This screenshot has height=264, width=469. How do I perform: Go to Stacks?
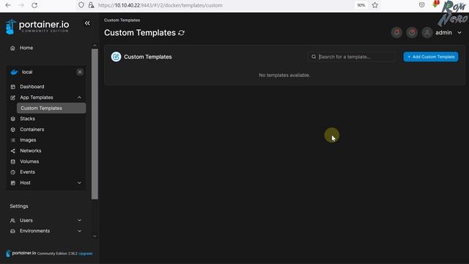tap(28, 119)
